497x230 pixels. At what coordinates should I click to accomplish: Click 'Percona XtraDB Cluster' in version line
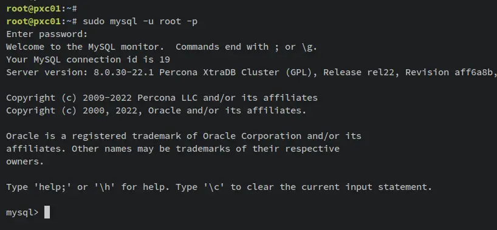pyautogui.click(x=220, y=72)
